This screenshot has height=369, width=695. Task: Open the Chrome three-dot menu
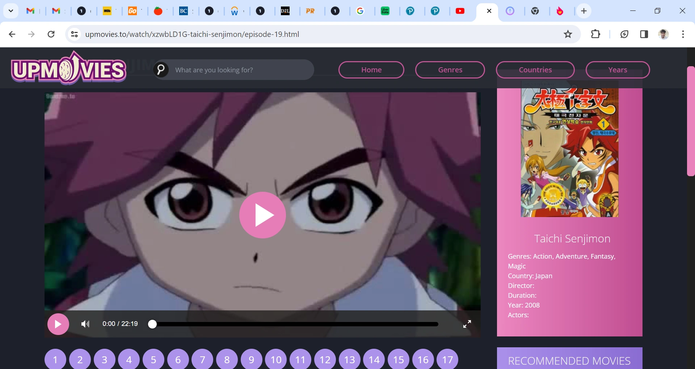click(683, 34)
